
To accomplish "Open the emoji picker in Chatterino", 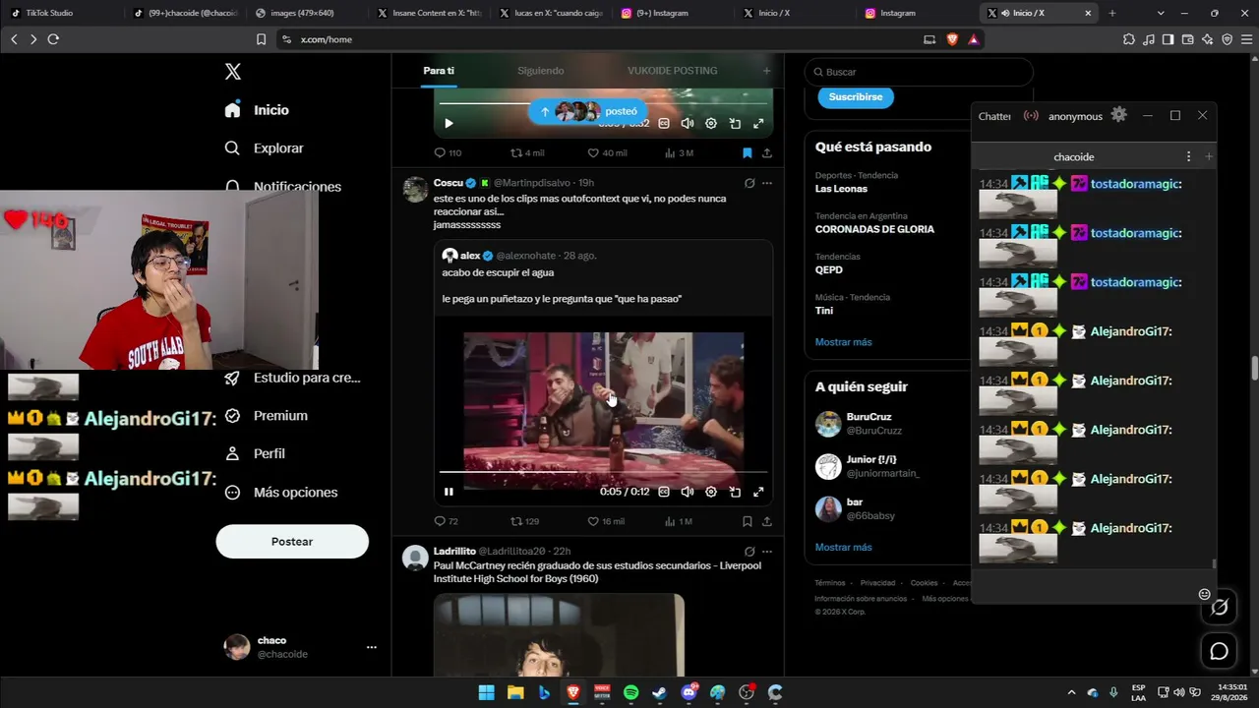I will (1204, 594).
